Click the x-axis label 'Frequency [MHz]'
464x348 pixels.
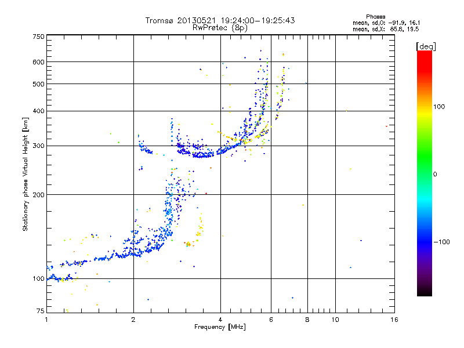tap(220, 327)
